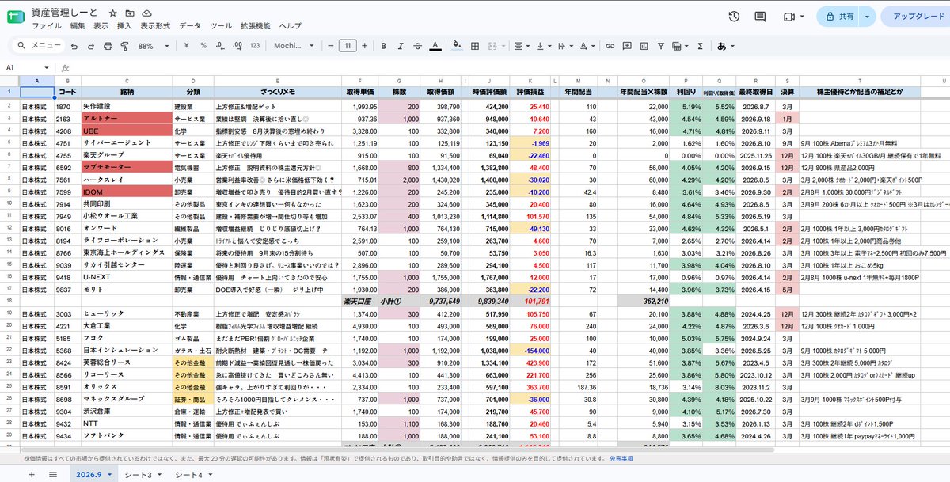Expand the share options arrow beside 共有
This screenshot has height=482, width=950.
coord(868,17)
